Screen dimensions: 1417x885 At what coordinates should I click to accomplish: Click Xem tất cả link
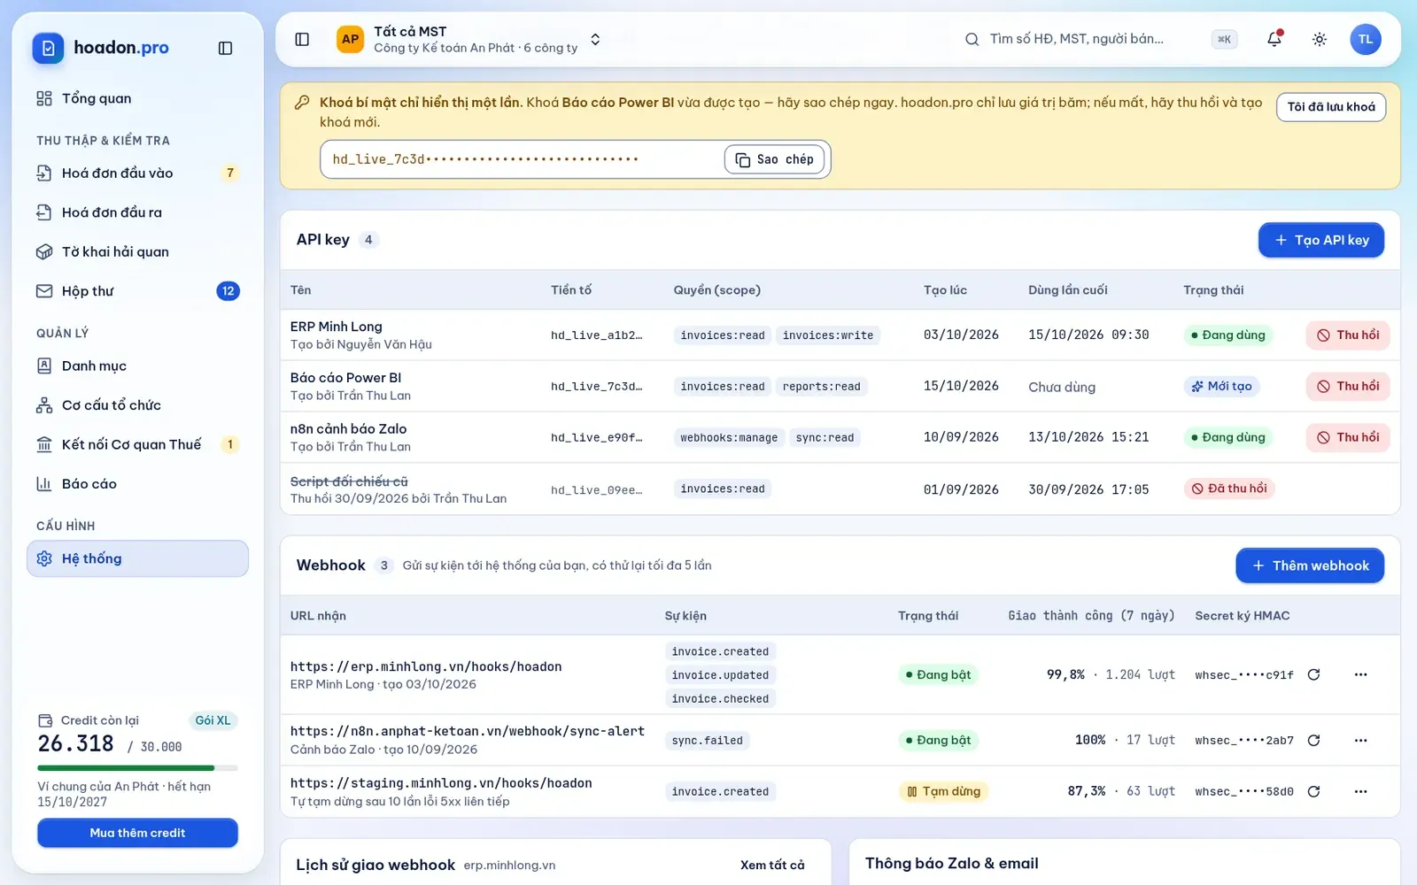(772, 865)
